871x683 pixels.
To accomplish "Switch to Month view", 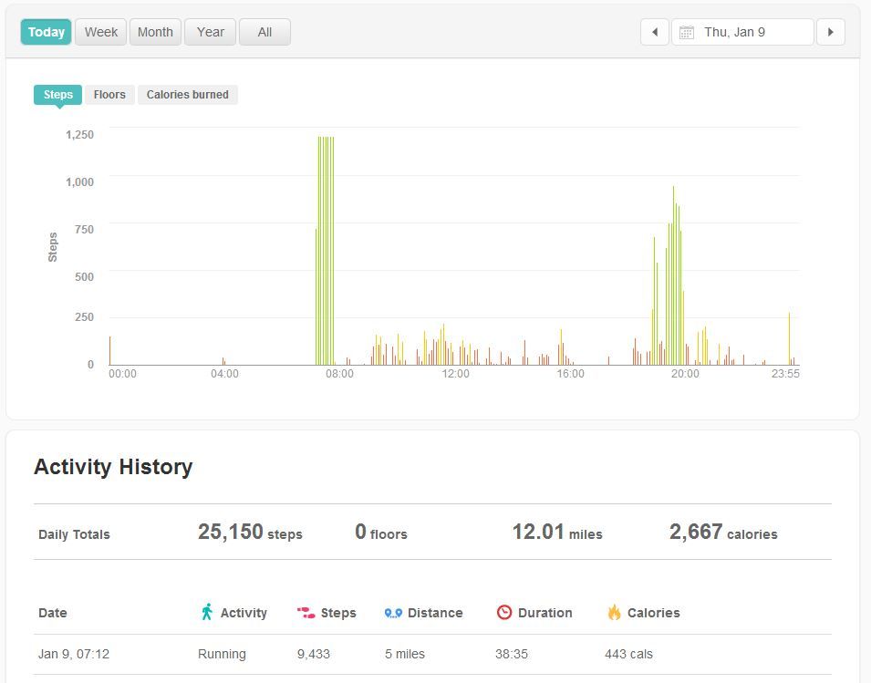I will (x=155, y=32).
